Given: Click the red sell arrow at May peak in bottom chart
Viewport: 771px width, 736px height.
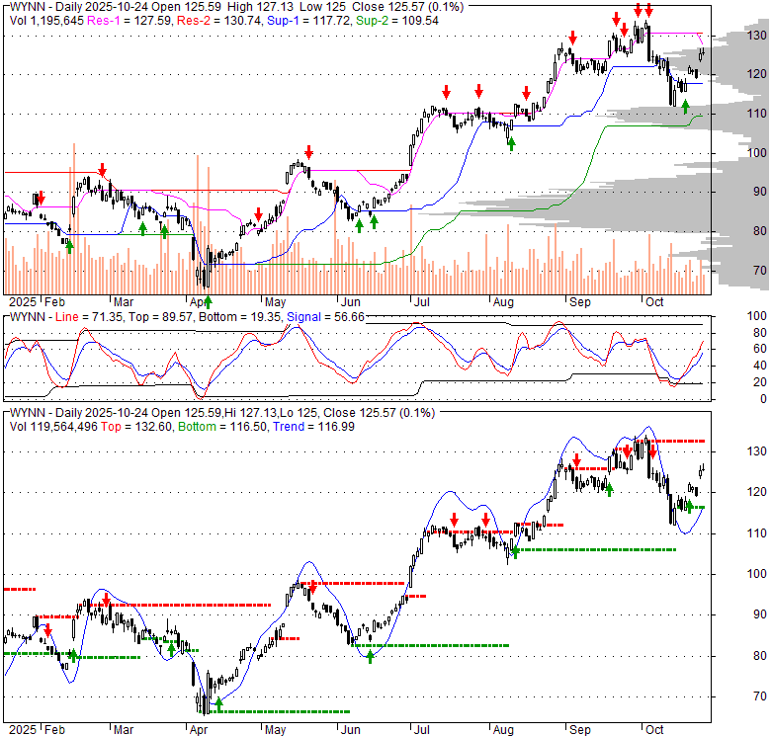Looking at the screenshot, I should tap(311, 587).
